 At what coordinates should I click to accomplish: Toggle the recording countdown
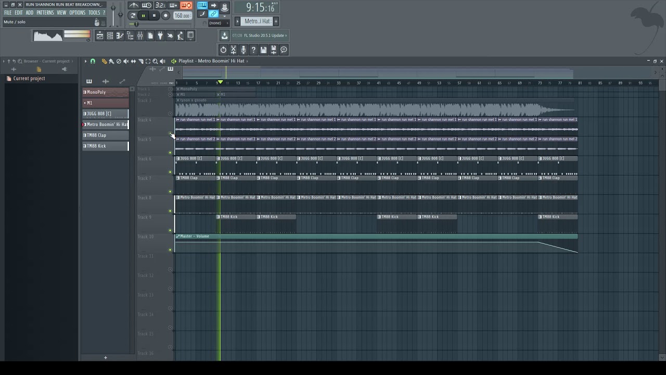(160, 5)
